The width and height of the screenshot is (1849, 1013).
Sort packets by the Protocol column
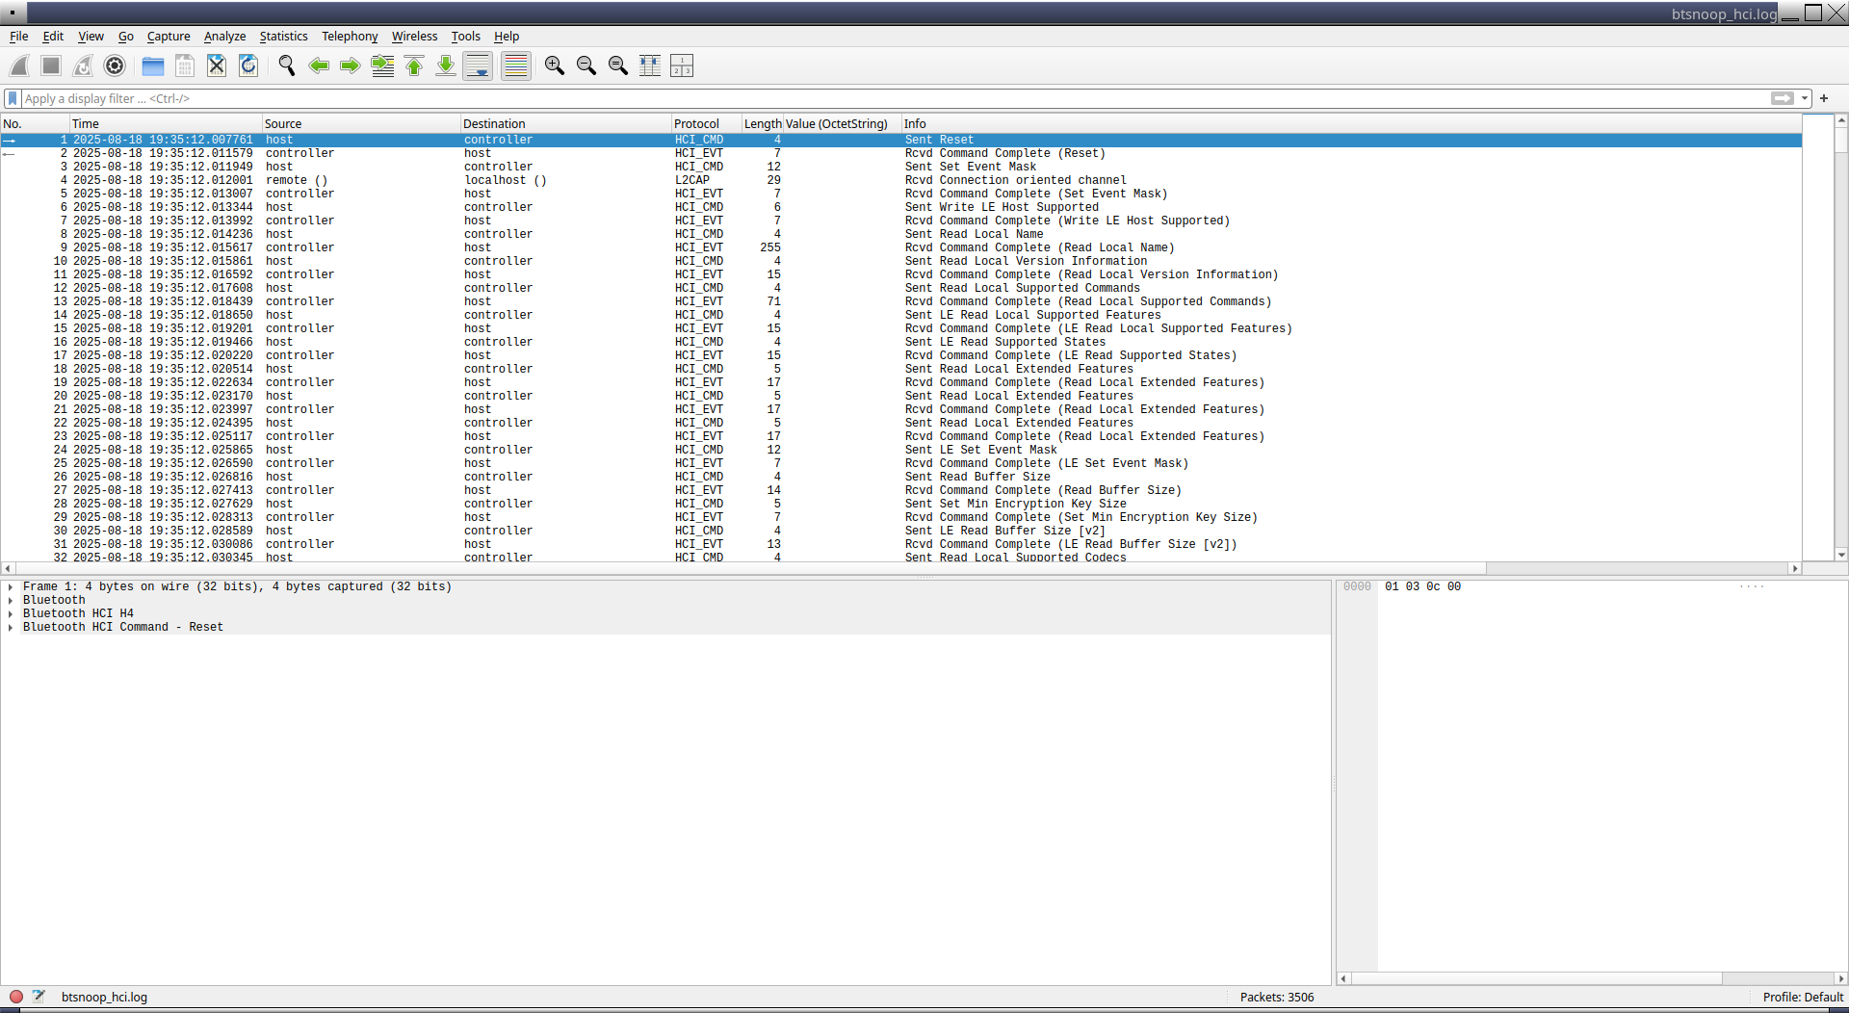[696, 123]
